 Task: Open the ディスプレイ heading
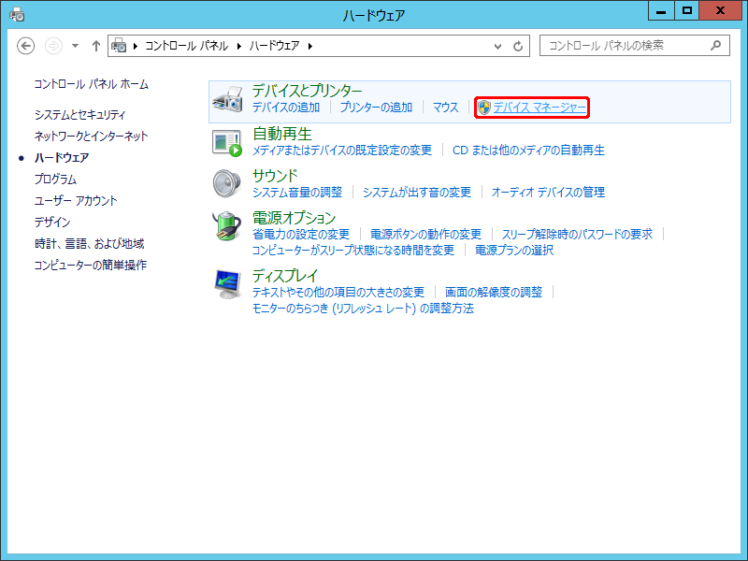coord(285,275)
